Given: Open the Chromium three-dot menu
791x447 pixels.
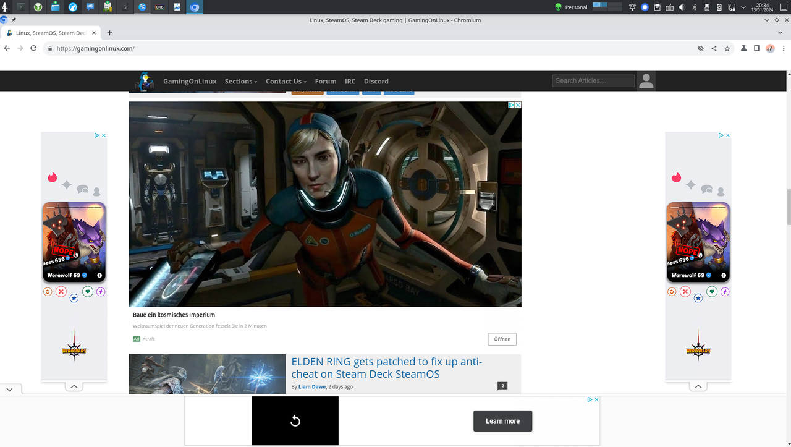Looking at the screenshot, I should pyautogui.click(x=783, y=48).
